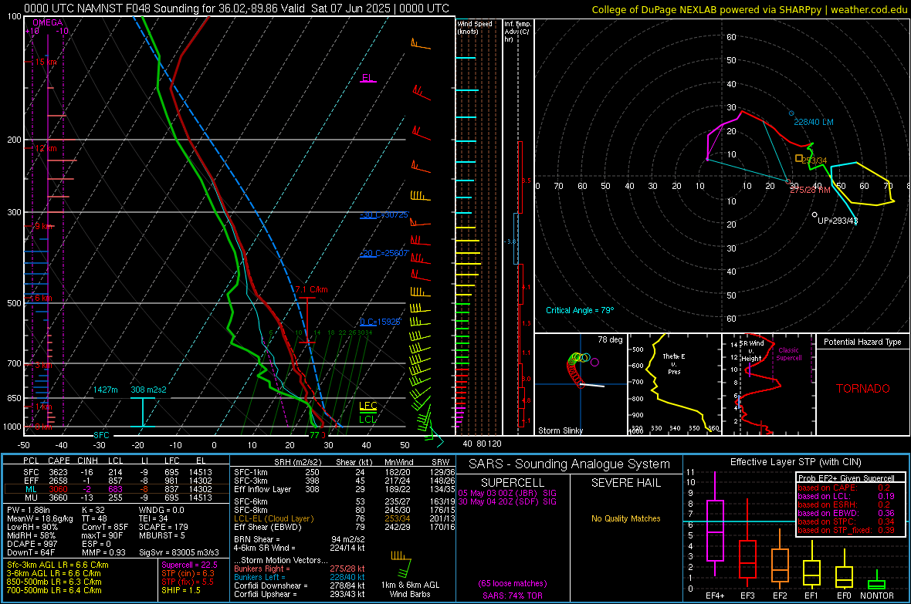Click the 'based on STPC:' probability line

pos(845,521)
